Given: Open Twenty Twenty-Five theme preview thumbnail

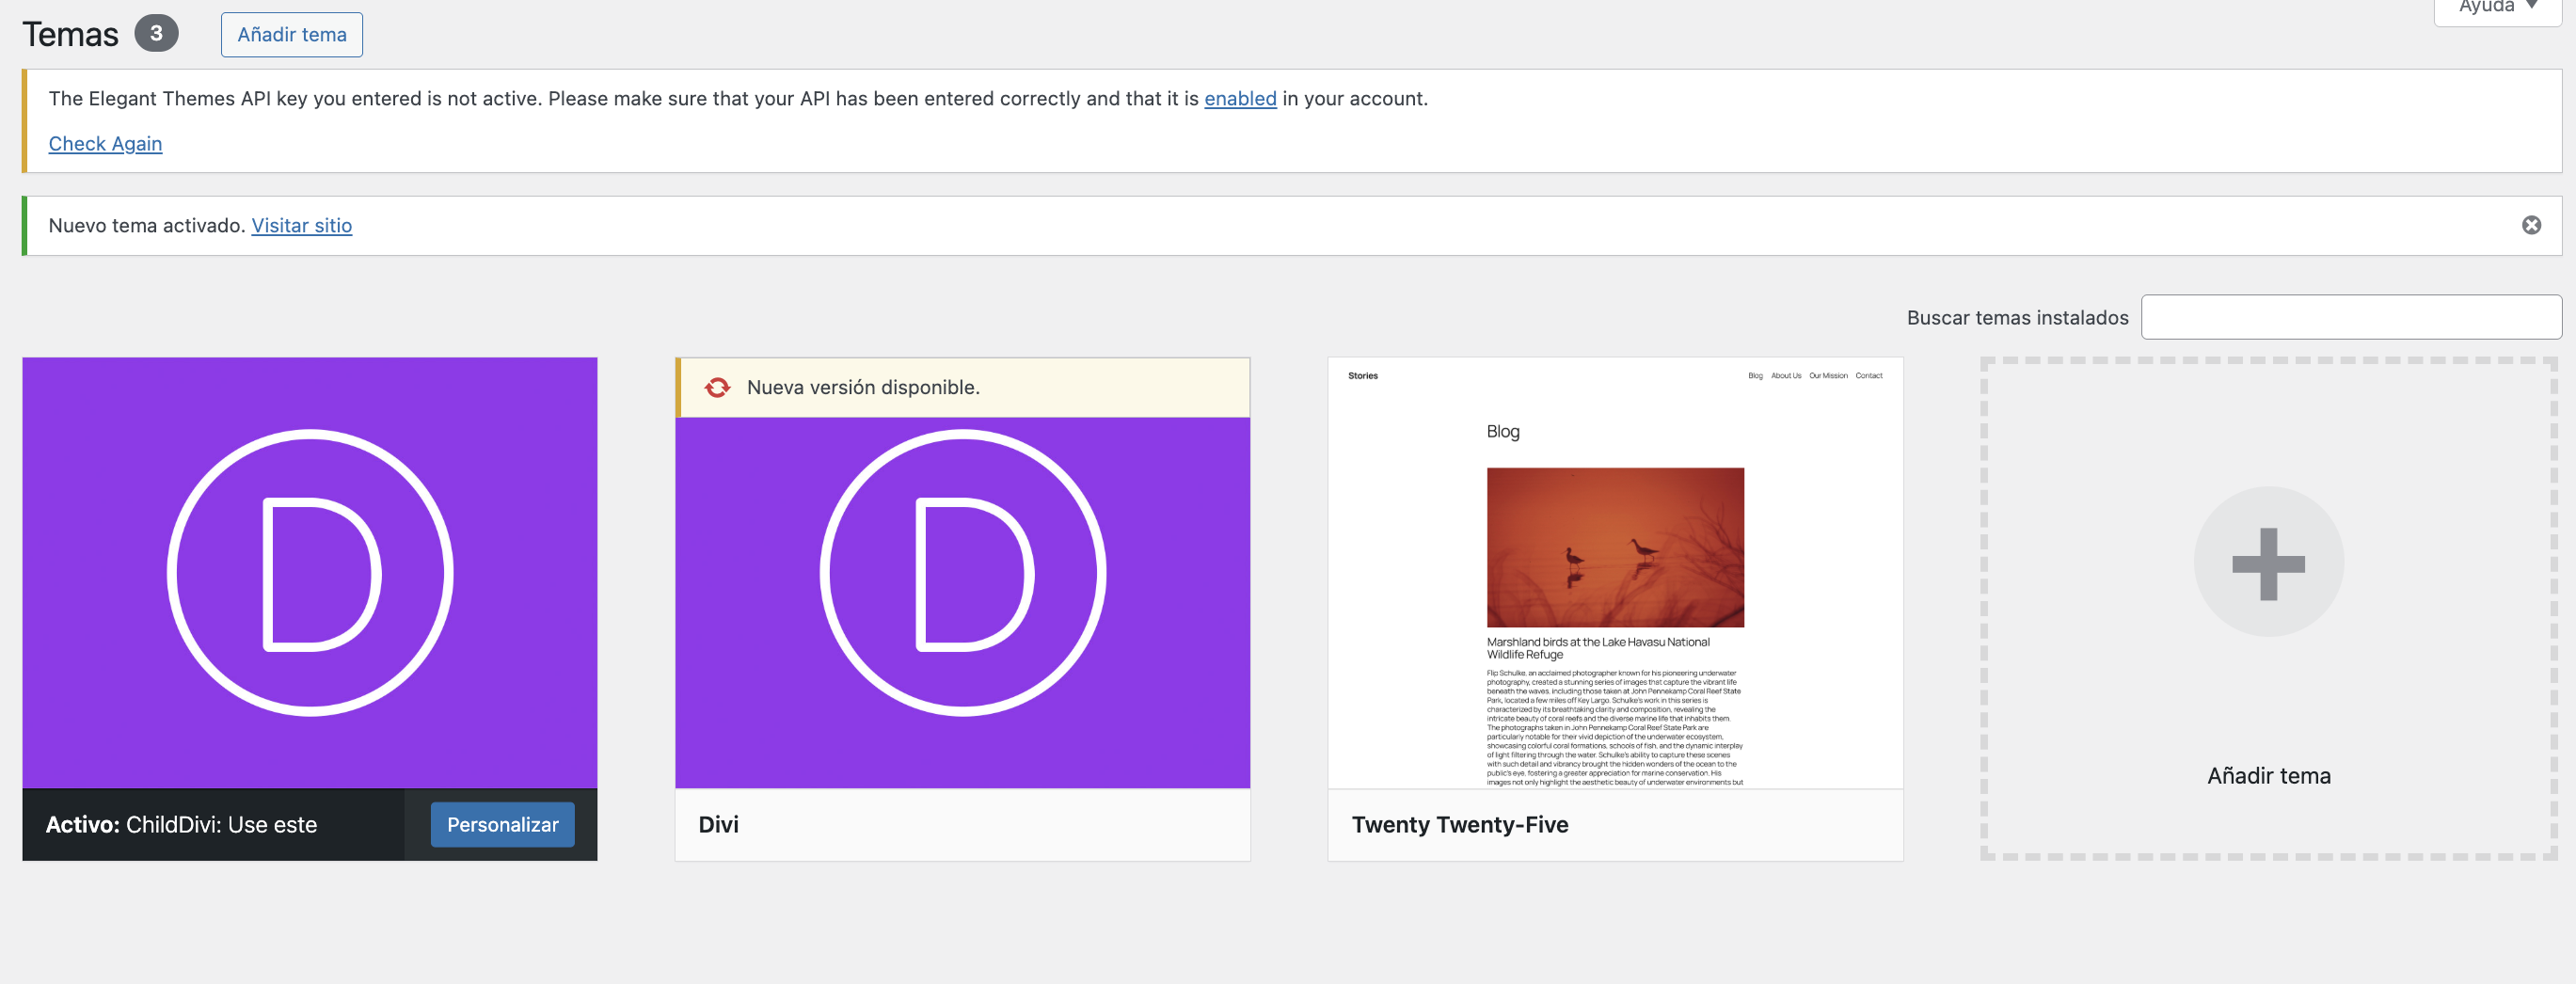Looking at the screenshot, I should point(1614,572).
